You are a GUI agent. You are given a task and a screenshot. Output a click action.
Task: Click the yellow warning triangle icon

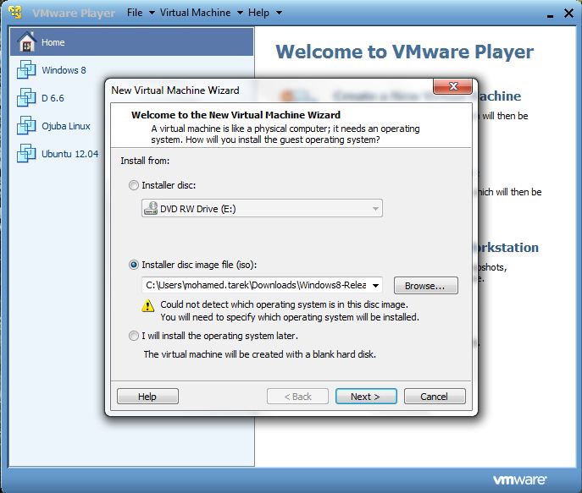point(147,305)
